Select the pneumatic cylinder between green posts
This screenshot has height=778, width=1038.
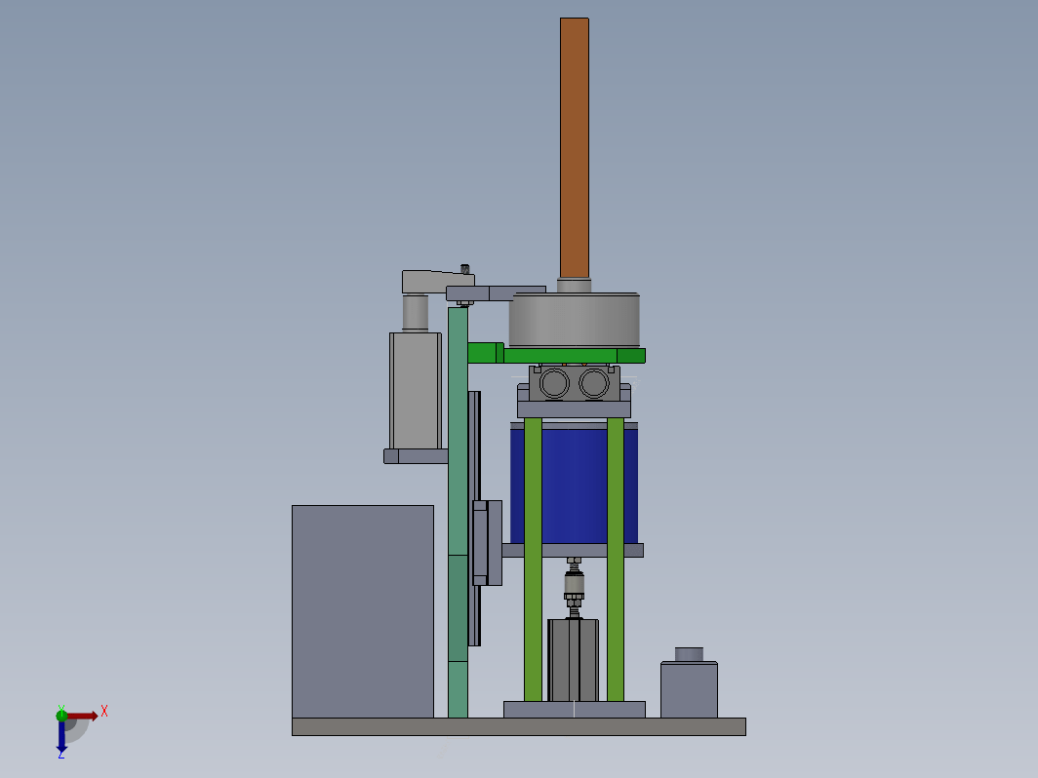(574, 660)
